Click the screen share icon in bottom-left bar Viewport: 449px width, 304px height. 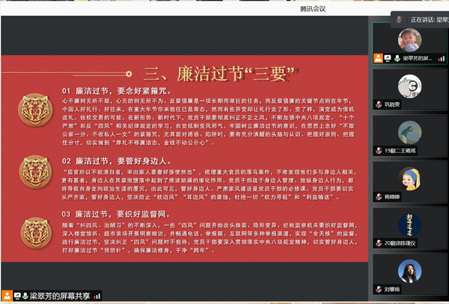click(x=17, y=296)
